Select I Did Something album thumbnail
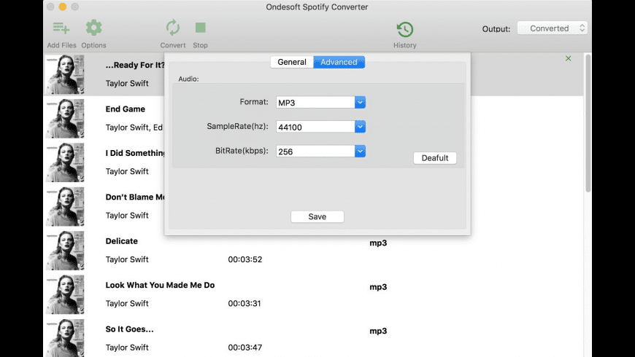 [65, 162]
